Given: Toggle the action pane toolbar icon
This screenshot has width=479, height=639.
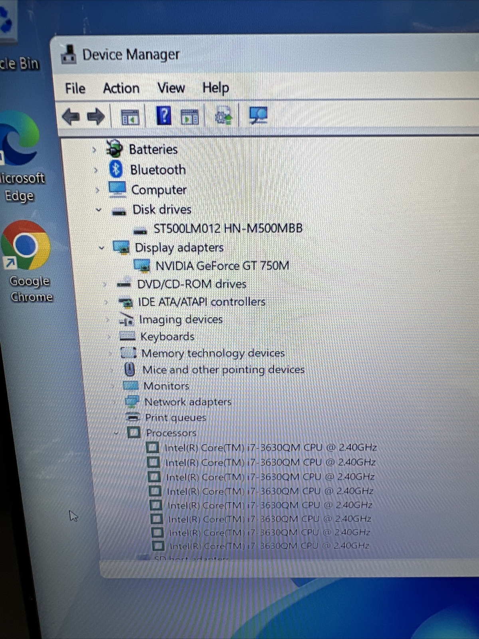Looking at the screenshot, I should [190, 117].
